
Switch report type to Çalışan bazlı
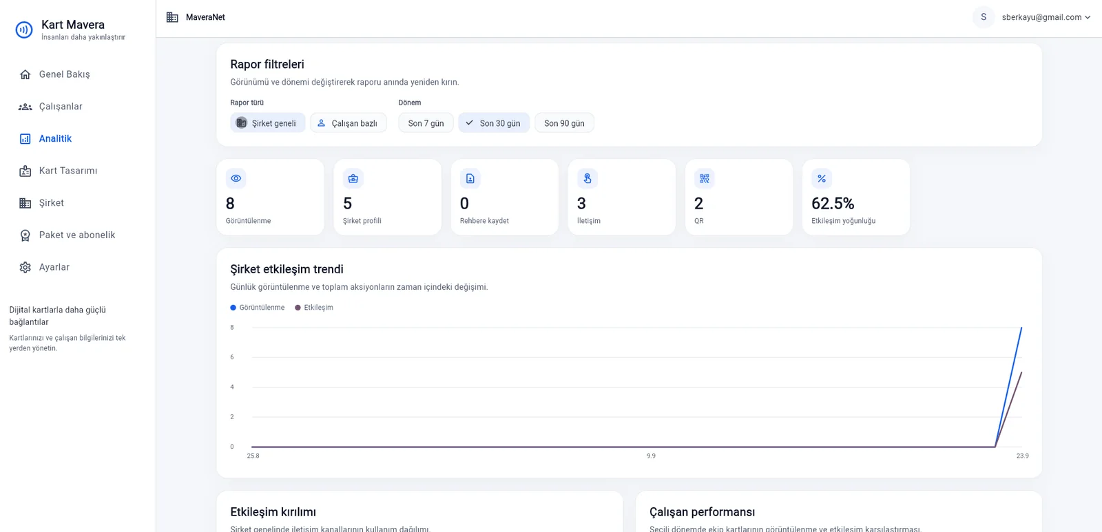(349, 123)
